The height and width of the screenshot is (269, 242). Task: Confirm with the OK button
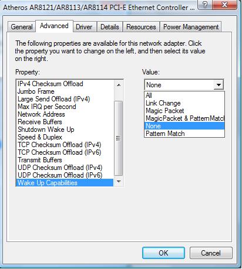tap(163, 253)
